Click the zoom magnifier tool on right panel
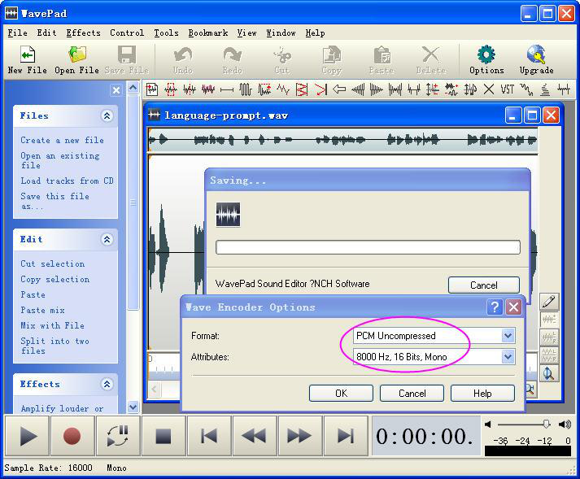The height and width of the screenshot is (479, 580). tap(549, 373)
